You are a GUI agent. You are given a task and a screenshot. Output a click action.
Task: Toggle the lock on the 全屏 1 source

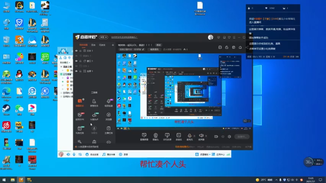(x=80, y=71)
